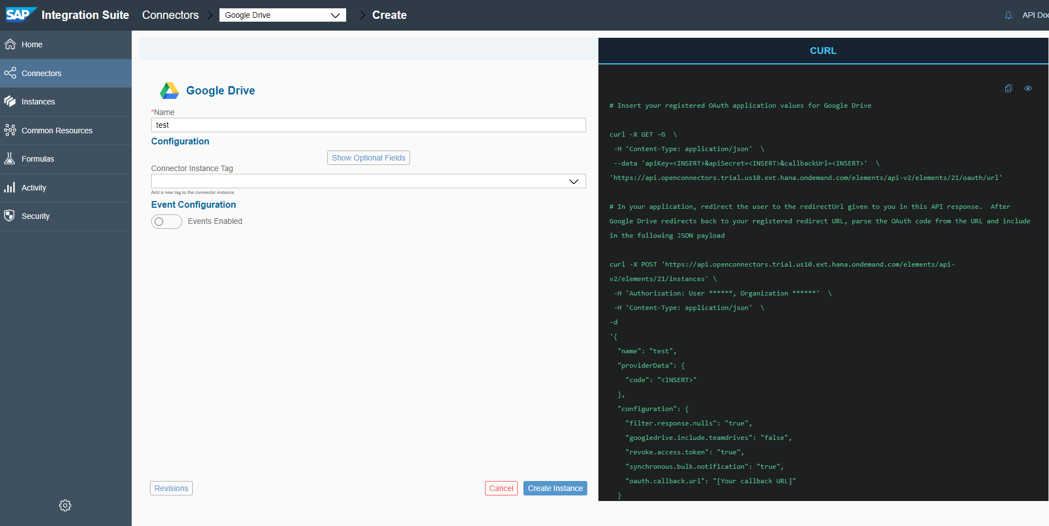Select the CURL tab
Screen dimensions: 1049x526
(x=823, y=51)
